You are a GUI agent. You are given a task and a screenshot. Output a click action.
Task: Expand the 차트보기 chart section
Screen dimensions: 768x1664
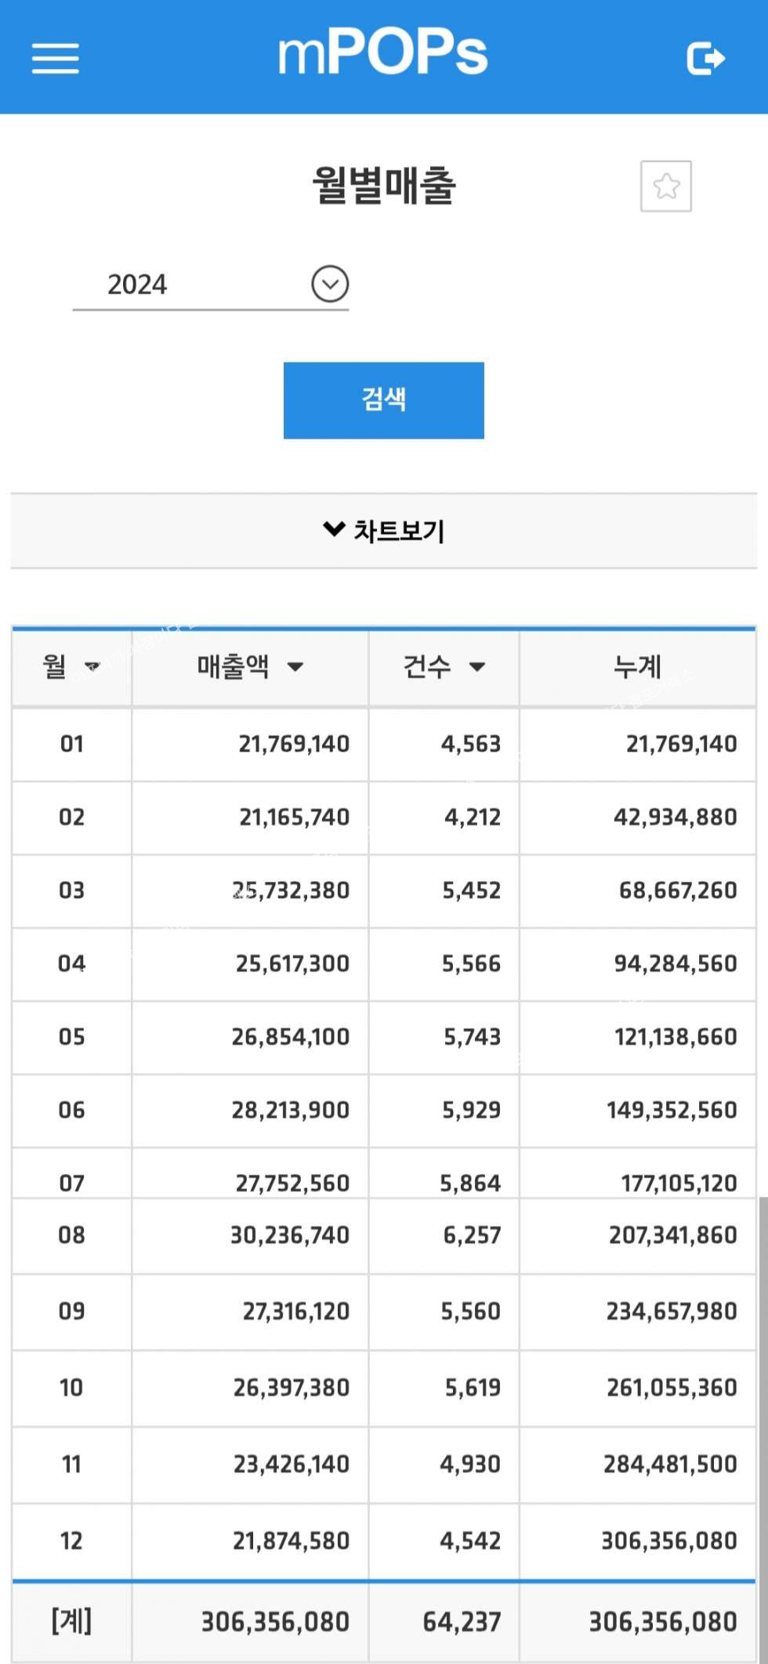(x=383, y=531)
